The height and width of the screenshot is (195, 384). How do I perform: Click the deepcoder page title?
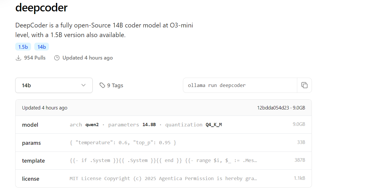coord(41,8)
